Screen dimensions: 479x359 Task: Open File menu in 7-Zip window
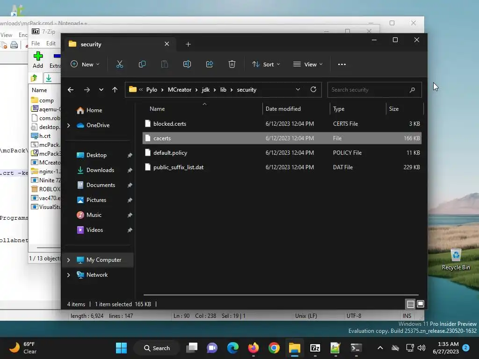[x=36, y=43]
